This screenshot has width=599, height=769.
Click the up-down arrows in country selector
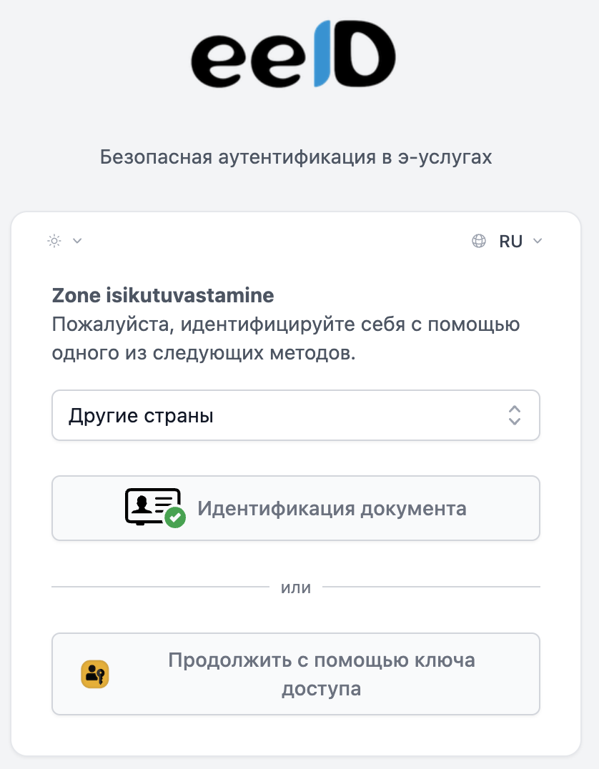coord(514,415)
